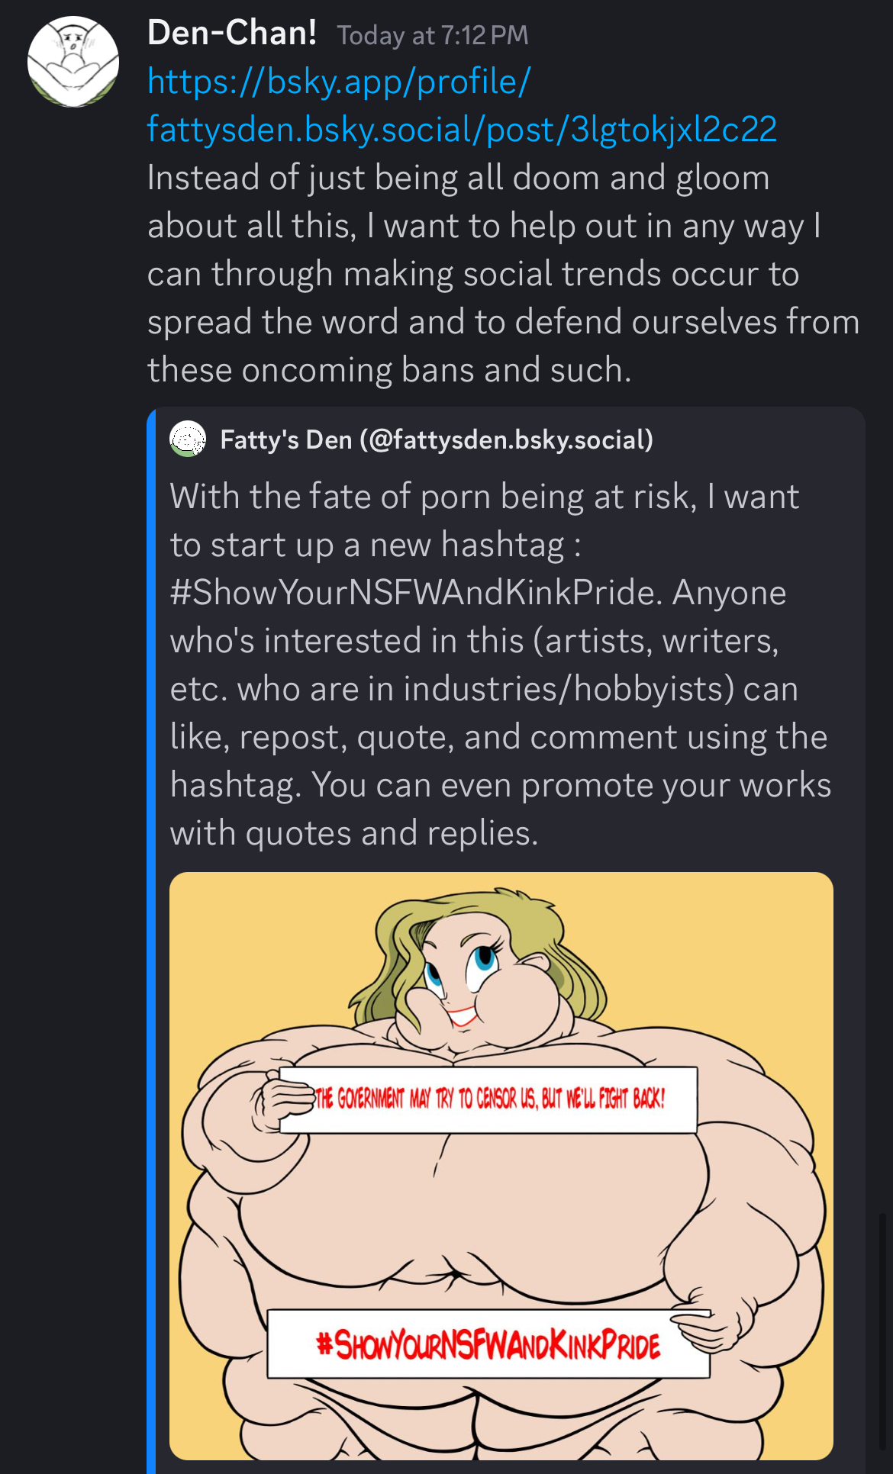This screenshot has width=893, height=1474.
Task: Open Den-Chan's profile avatar
Action: pos(73,62)
